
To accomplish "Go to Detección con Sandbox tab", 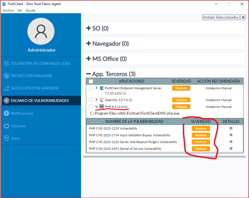I will [41, 88].
